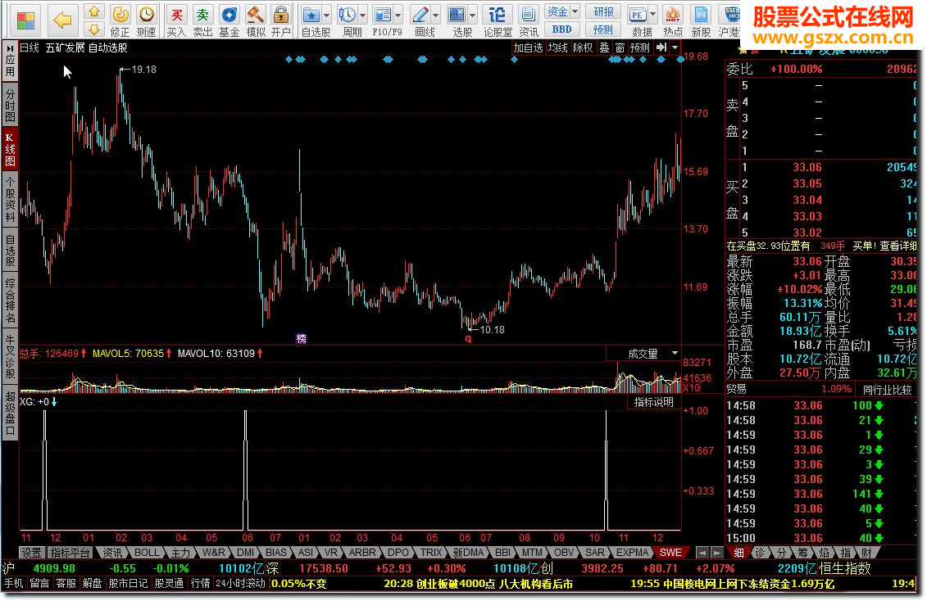Toggle the 预测 chart header option

pyautogui.click(x=639, y=47)
